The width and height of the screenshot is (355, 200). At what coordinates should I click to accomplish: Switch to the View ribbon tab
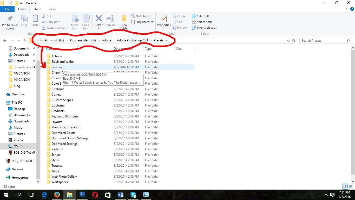pos(52,9)
